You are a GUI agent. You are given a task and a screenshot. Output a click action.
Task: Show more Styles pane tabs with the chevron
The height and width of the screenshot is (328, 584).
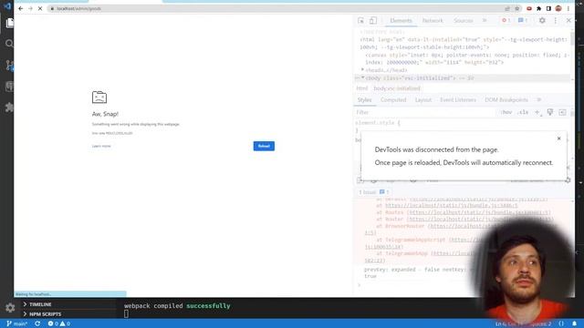tap(538, 99)
